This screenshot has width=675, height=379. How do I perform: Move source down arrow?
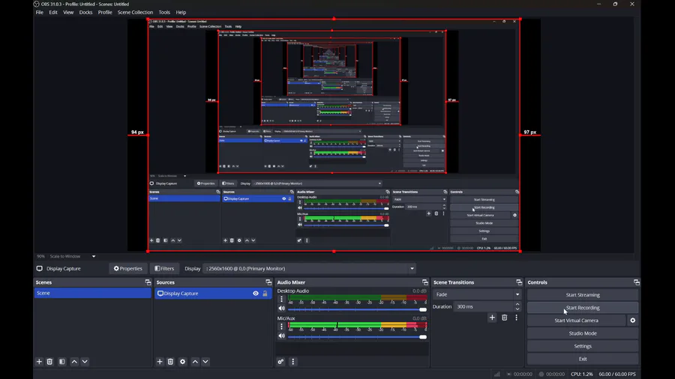(x=205, y=362)
